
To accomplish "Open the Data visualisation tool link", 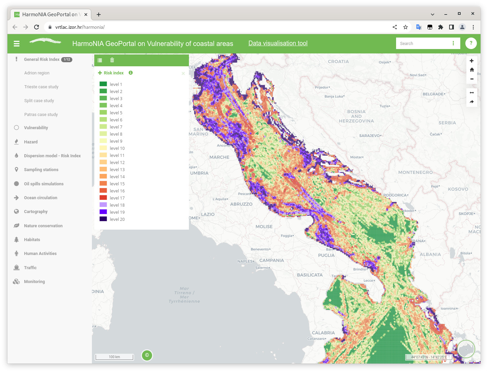I will point(278,43).
